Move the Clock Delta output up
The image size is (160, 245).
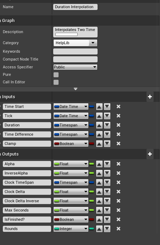tap(99, 192)
